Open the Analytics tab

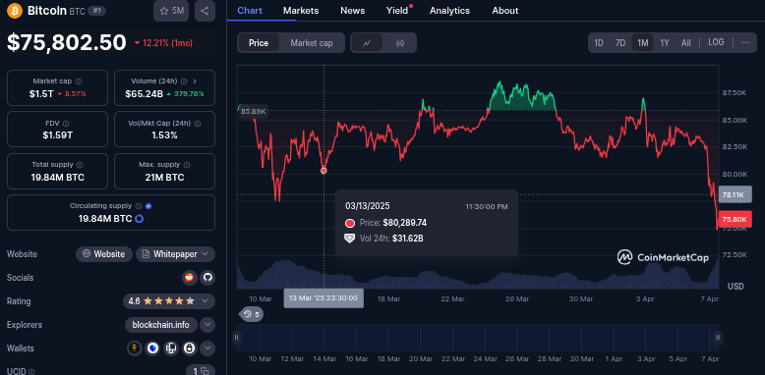point(449,10)
